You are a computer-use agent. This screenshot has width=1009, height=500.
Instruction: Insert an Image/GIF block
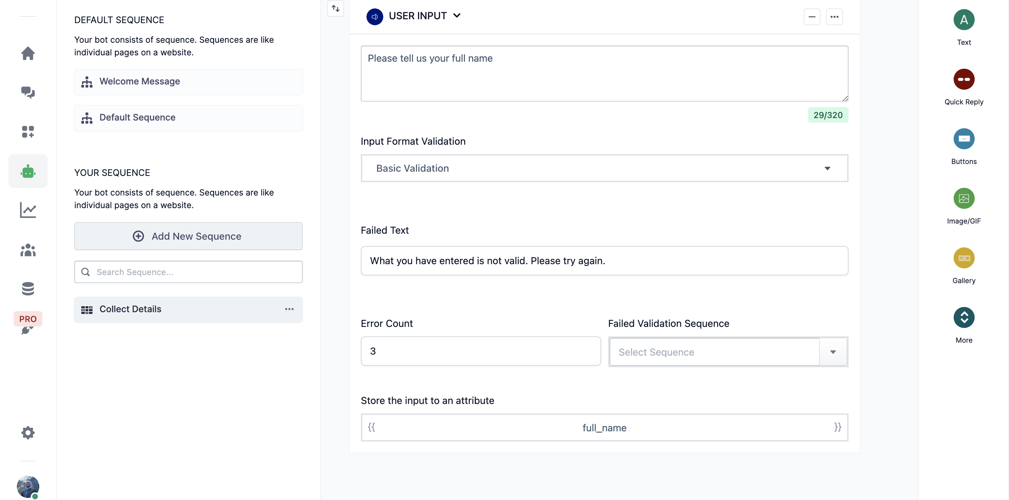click(963, 199)
